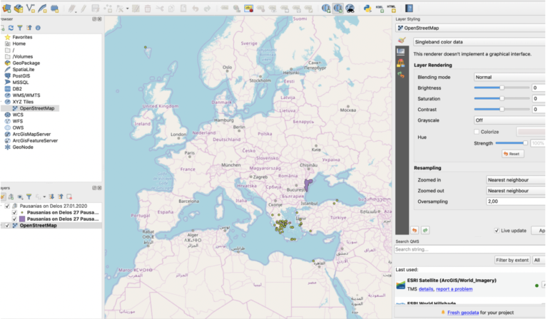Select OpenStreetMap under XYZ Tiles in Browser
Screen dimensions: 548x319
(x=36, y=108)
